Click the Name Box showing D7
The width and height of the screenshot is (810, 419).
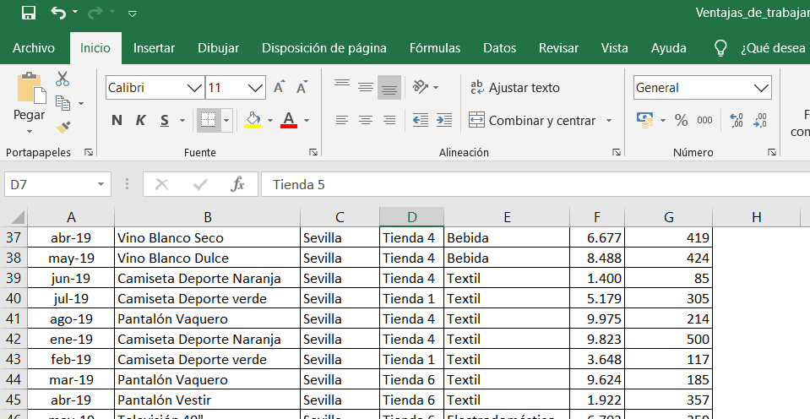coord(57,184)
